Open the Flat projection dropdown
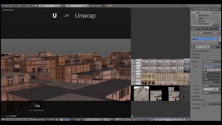The height and width of the screenshot is (125, 222). click(x=212, y=76)
